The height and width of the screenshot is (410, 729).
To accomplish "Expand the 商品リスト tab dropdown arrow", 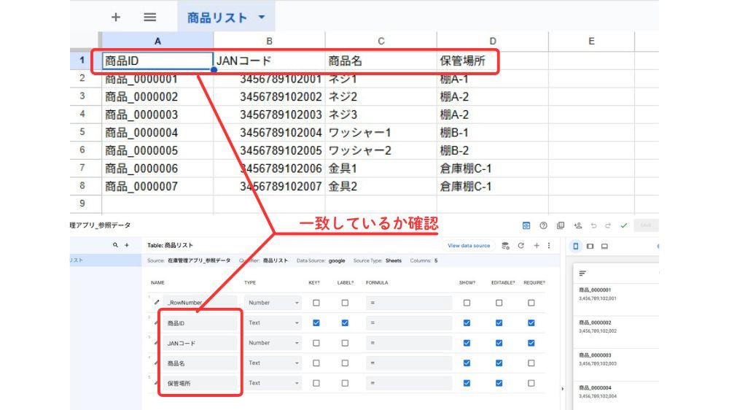I will tap(262, 18).
